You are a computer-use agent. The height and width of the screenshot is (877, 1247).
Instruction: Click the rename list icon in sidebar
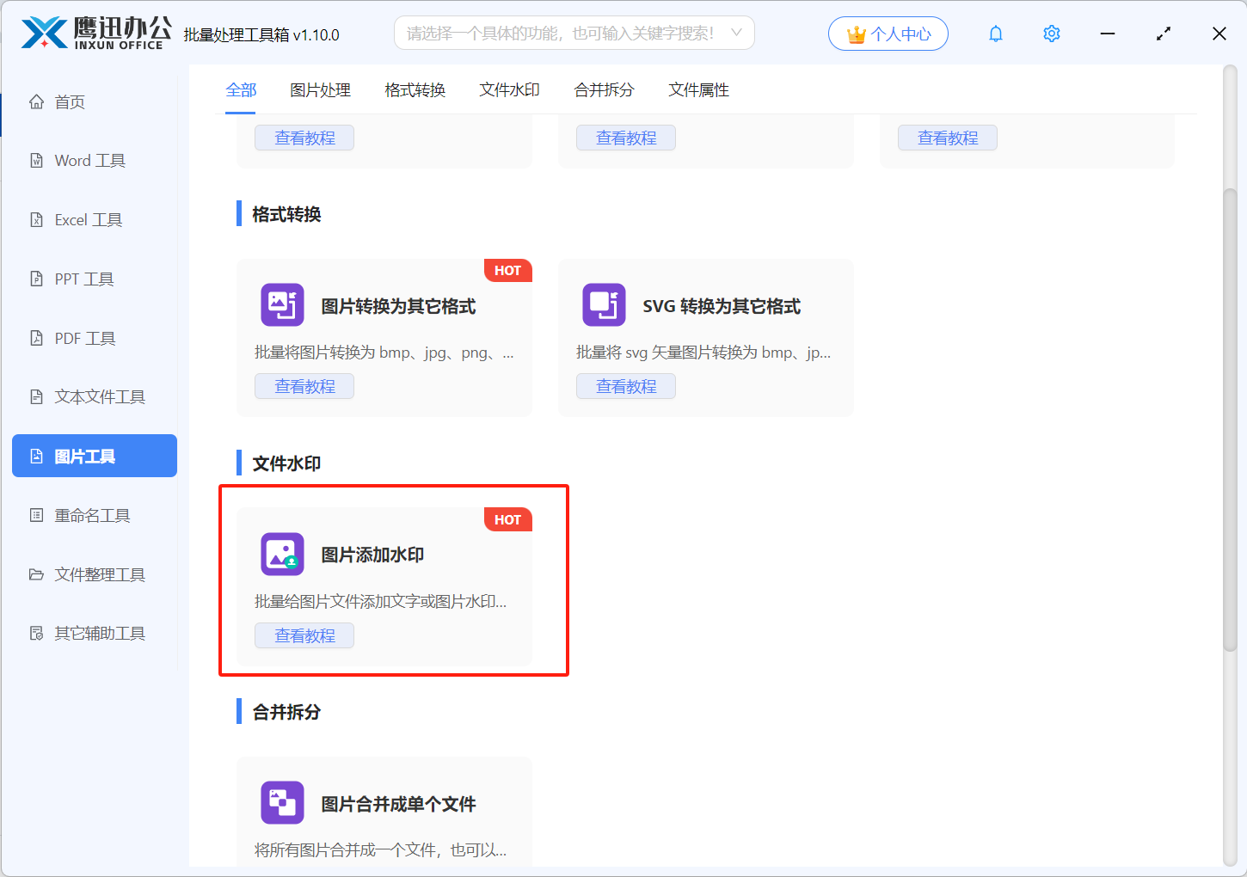pyautogui.click(x=36, y=516)
